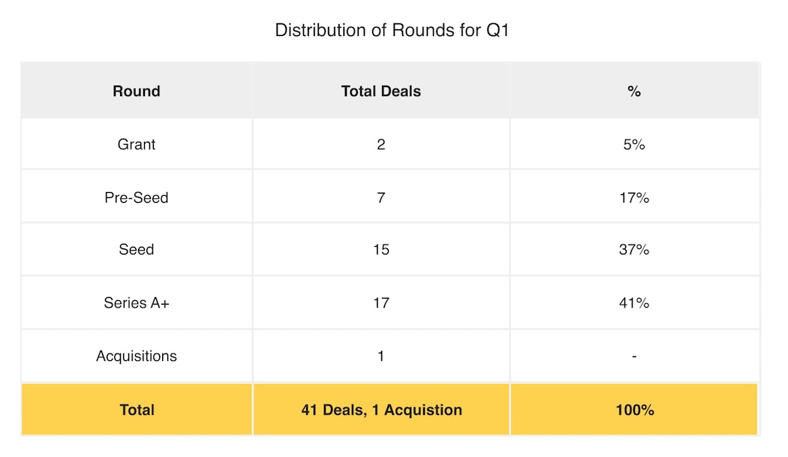Click the 37% percentage cell

[x=633, y=249]
